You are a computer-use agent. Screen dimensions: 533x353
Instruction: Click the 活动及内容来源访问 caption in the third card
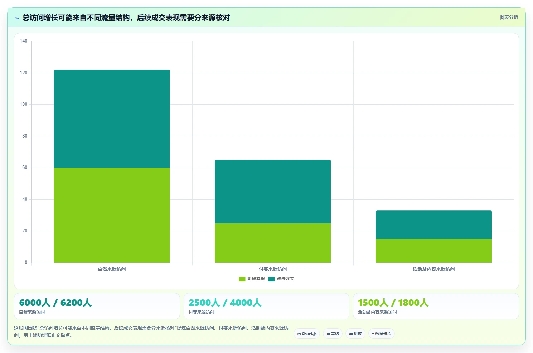click(x=377, y=312)
